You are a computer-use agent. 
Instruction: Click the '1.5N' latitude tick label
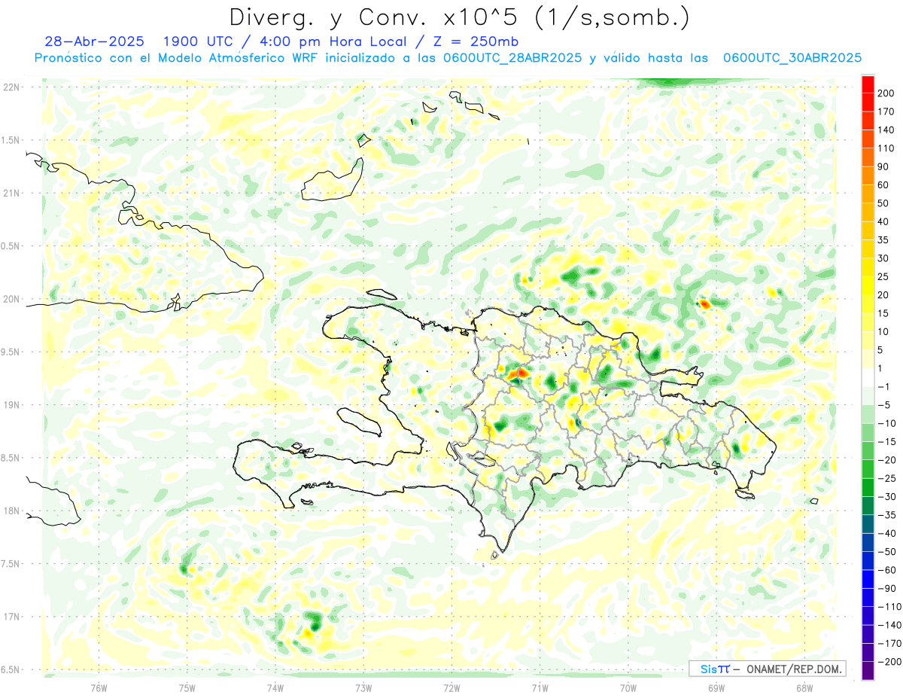pyautogui.click(x=11, y=140)
